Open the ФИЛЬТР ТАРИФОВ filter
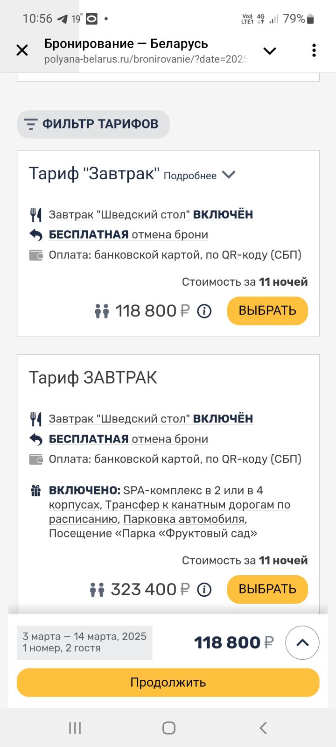This screenshot has height=747, width=336. 93,124
